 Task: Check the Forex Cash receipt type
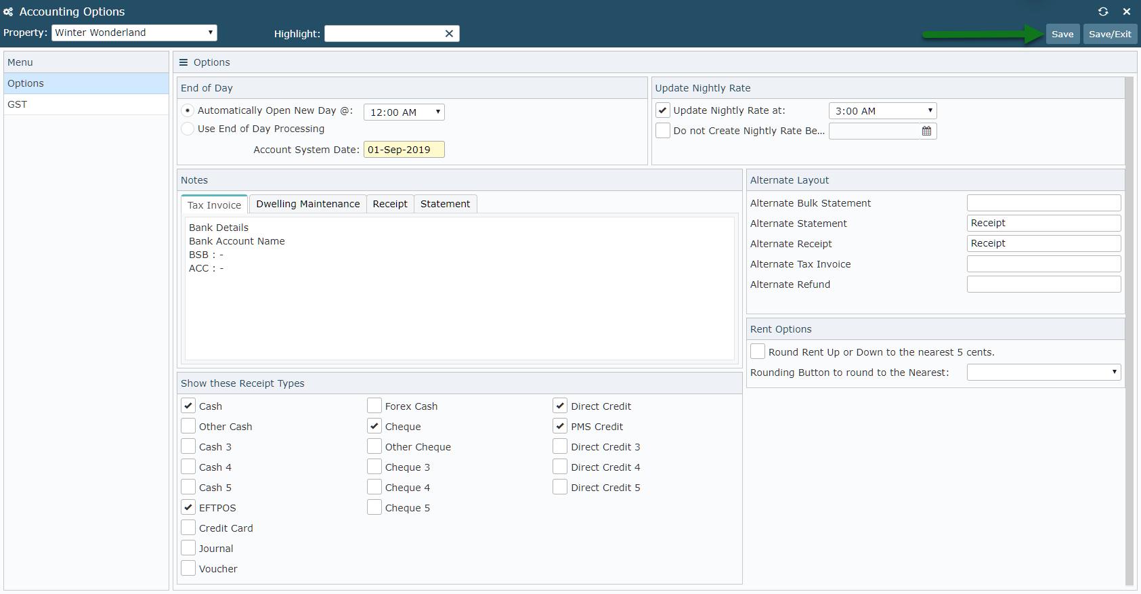(x=374, y=406)
